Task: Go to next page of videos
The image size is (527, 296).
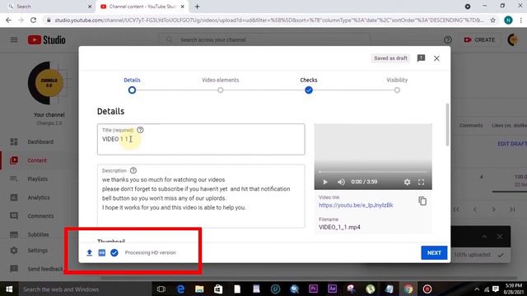Action: pos(494,210)
